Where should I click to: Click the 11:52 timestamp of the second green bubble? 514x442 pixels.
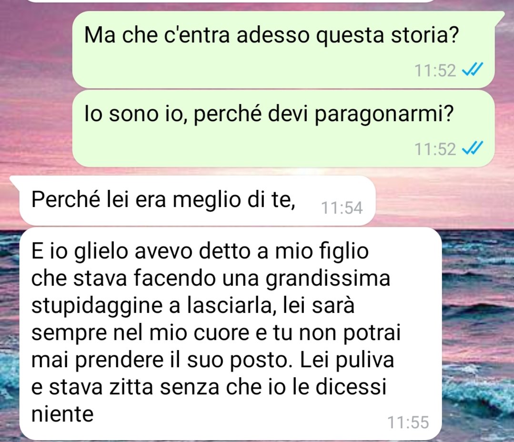(x=435, y=149)
